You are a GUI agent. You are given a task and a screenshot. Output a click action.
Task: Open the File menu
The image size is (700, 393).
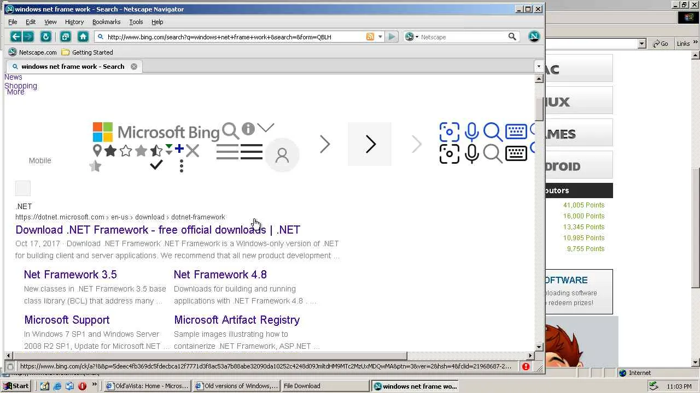click(x=13, y=22)
